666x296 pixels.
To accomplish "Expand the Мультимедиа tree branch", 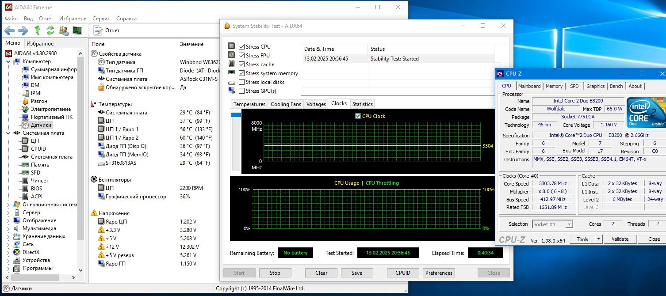I will pyautogui.click(x=8, y=228).
